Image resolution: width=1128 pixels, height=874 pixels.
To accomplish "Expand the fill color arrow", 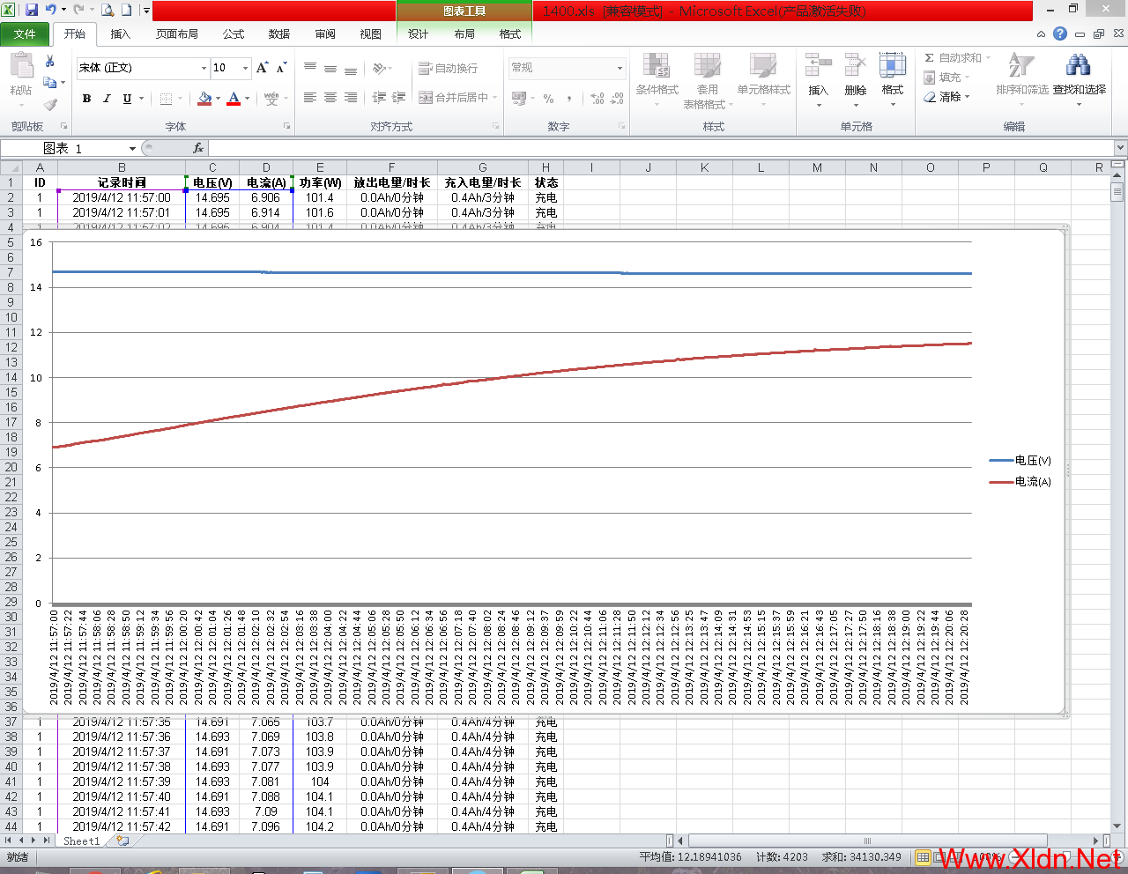I will (218, 98).
